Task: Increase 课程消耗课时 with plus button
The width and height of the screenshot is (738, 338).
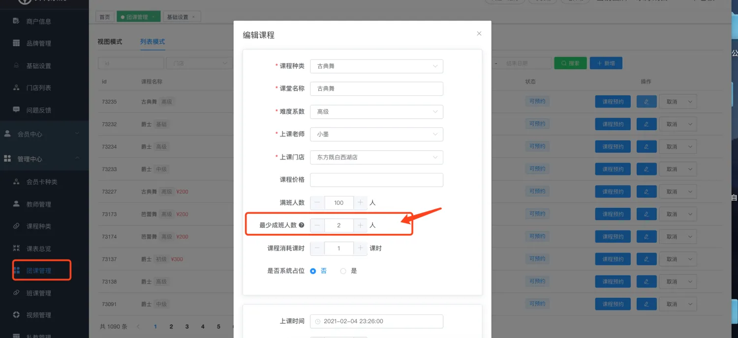Action: tap(361, 249)
